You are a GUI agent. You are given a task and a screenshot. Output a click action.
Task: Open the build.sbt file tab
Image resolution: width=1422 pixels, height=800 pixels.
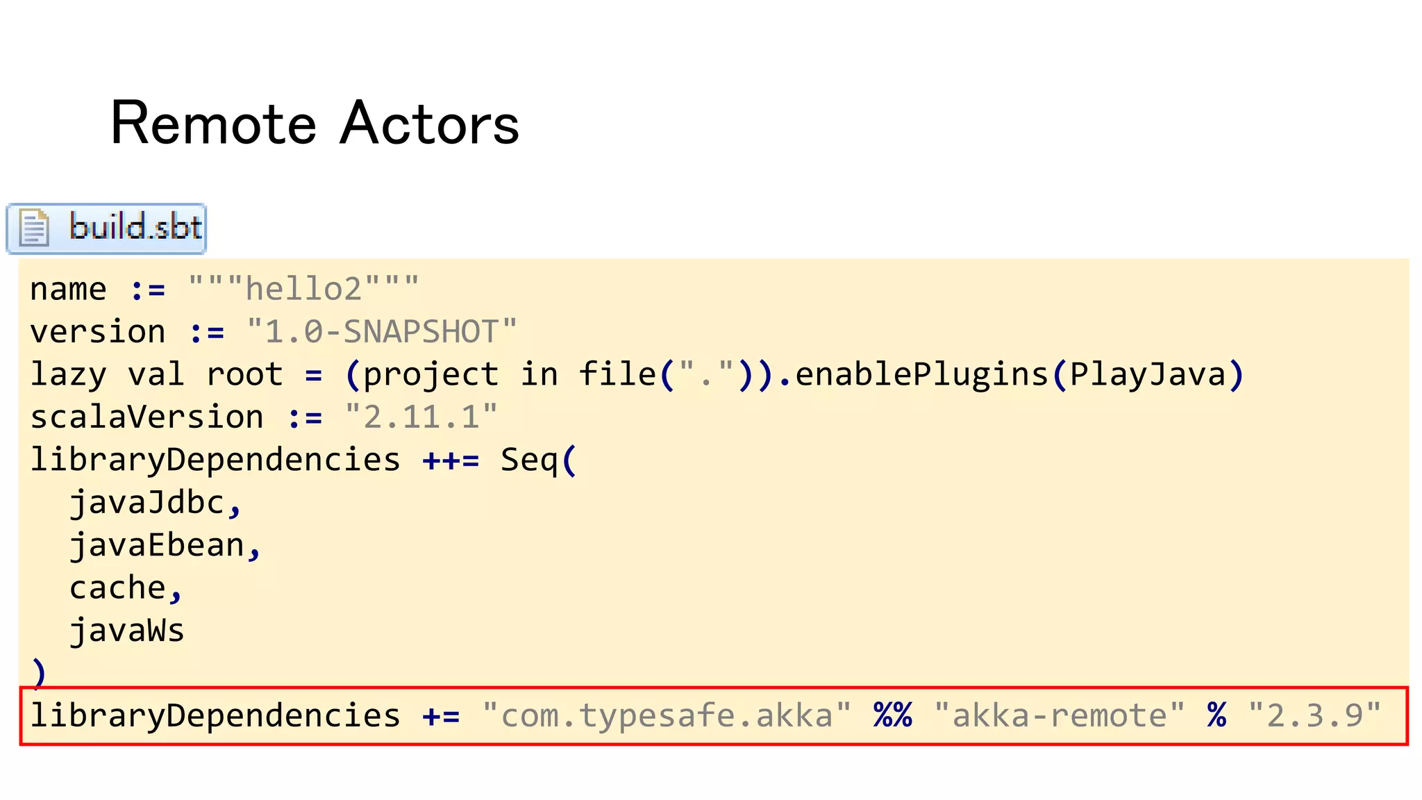(106, 228)
